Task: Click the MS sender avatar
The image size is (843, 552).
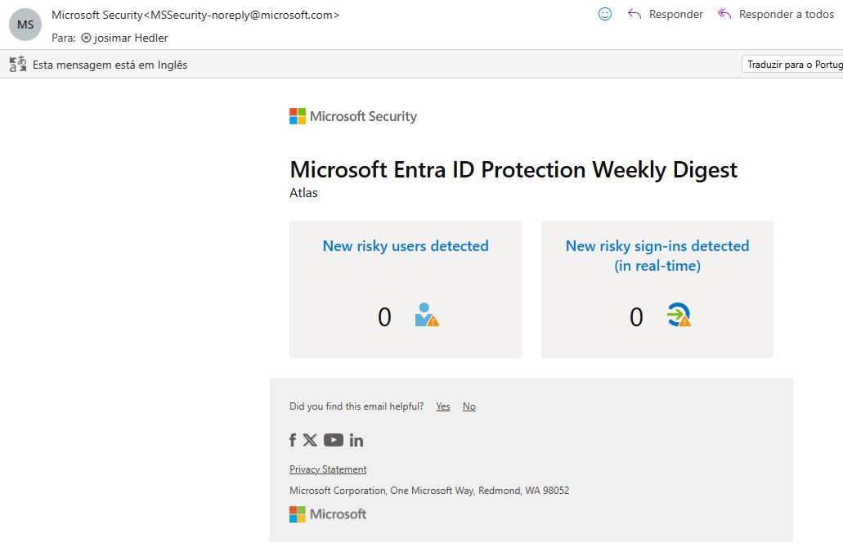Action: click(25, 25)
